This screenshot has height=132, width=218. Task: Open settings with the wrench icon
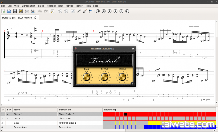(x=79, y=11)
